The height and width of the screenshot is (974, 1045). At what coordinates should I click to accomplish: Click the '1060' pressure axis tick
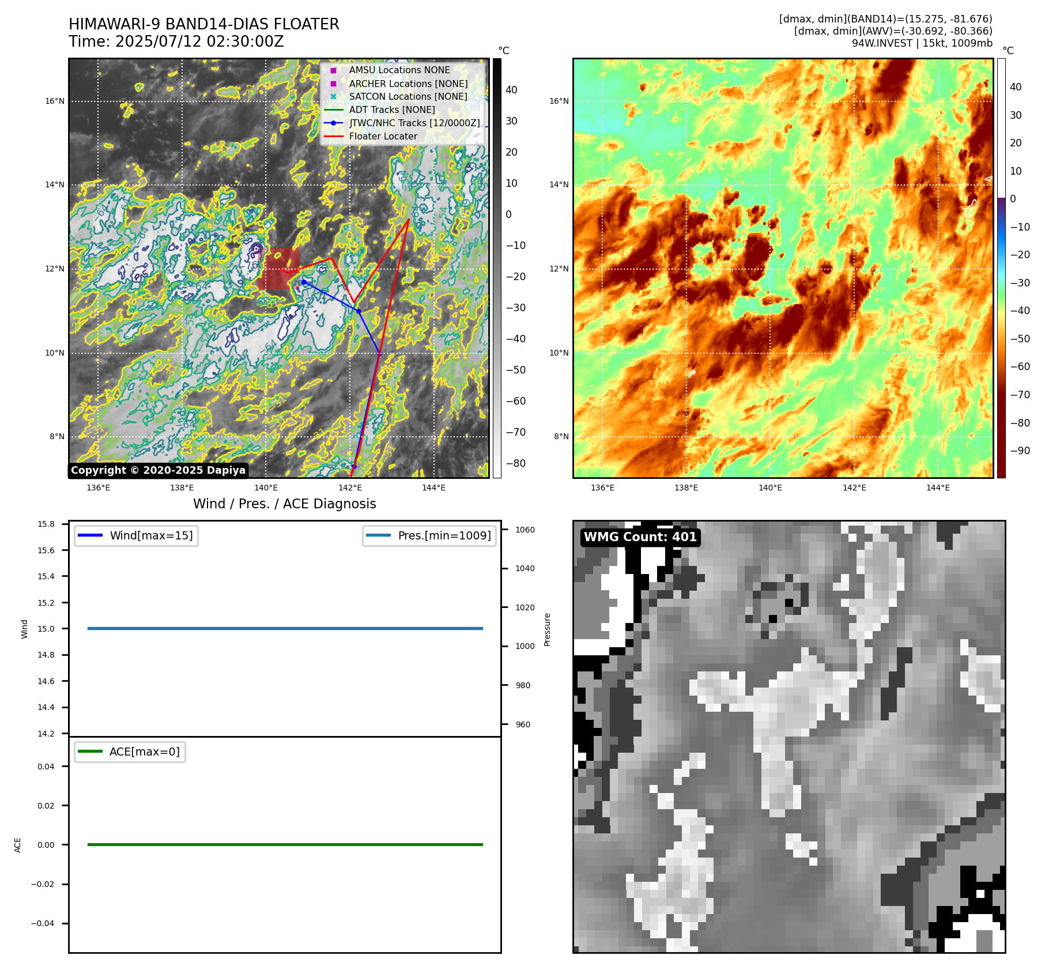point(525,530)
